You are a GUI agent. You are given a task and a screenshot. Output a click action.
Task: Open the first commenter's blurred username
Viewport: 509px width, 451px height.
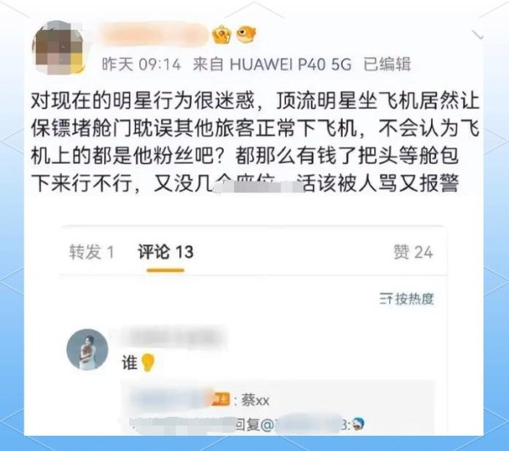point(172,337)
